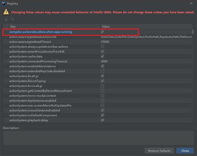The height and width of the screenshot is (156, 197).
Task: Click the revert arrow icon in toolbar
Action: [12, 19]
